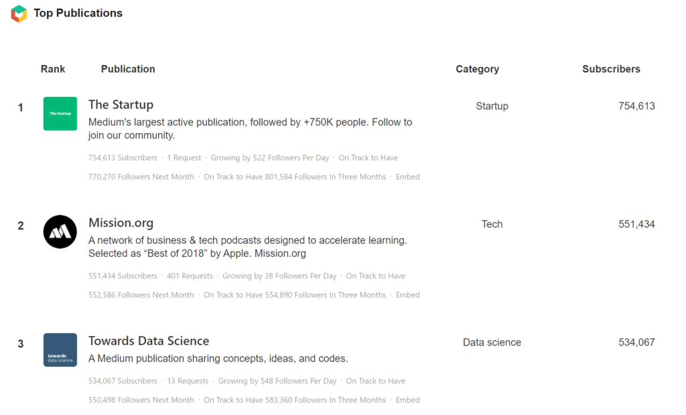Open The Startup publication title
This screenshot has width=686, height=415.
[121, 104]
